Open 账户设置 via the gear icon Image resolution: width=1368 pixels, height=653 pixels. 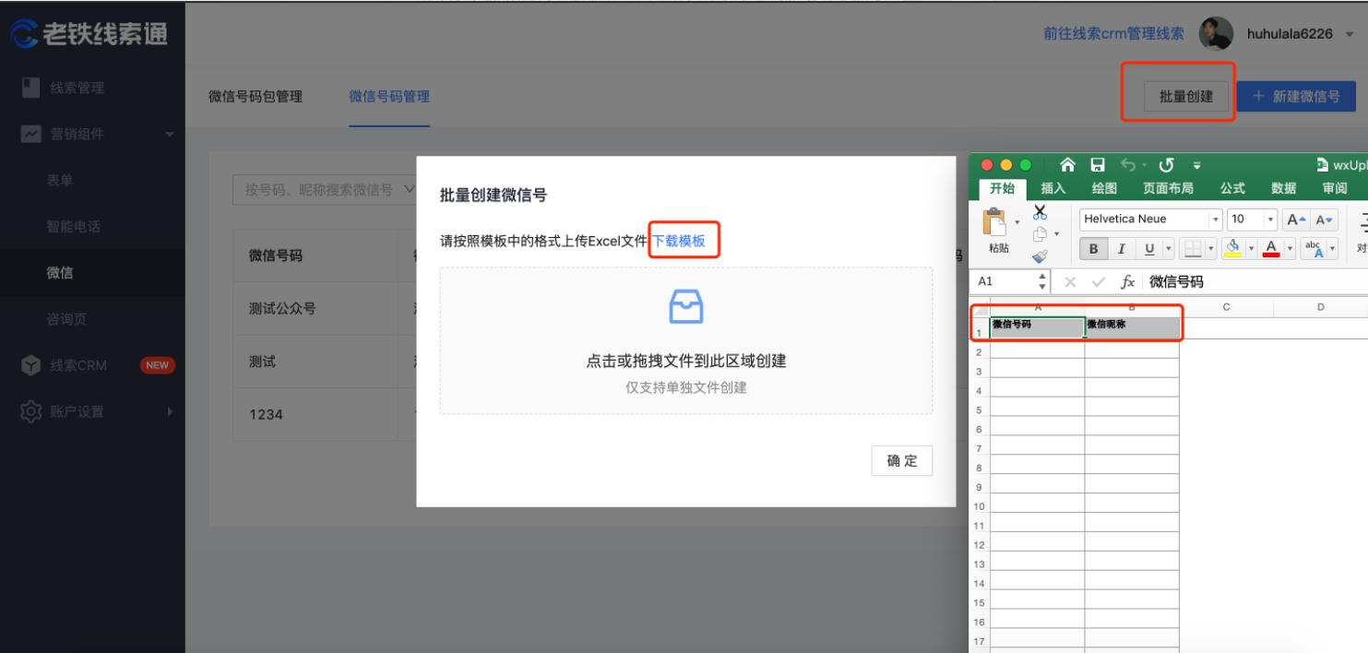(30, 411)
